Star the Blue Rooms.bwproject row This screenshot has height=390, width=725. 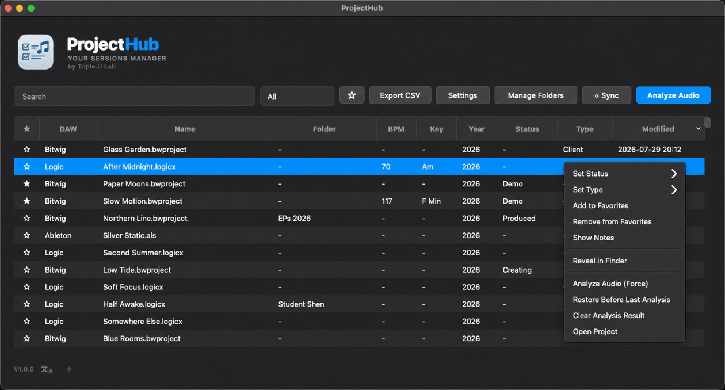tap(26, 339)
